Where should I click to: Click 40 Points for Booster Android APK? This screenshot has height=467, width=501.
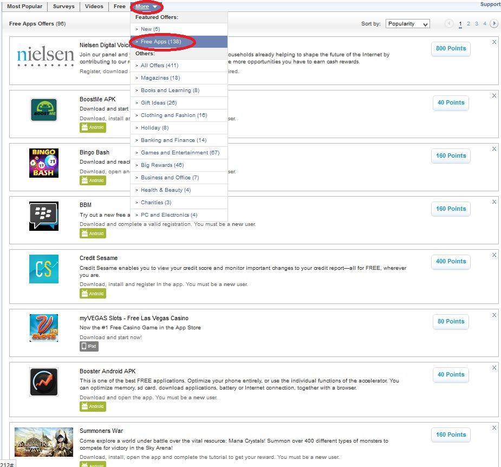point(451,375)
